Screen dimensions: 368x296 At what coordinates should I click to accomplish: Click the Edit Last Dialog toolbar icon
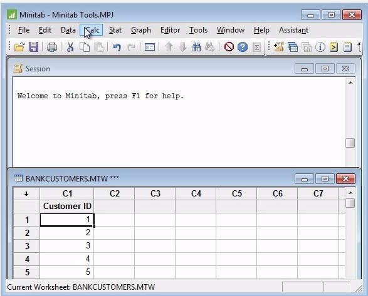point(149,47)
